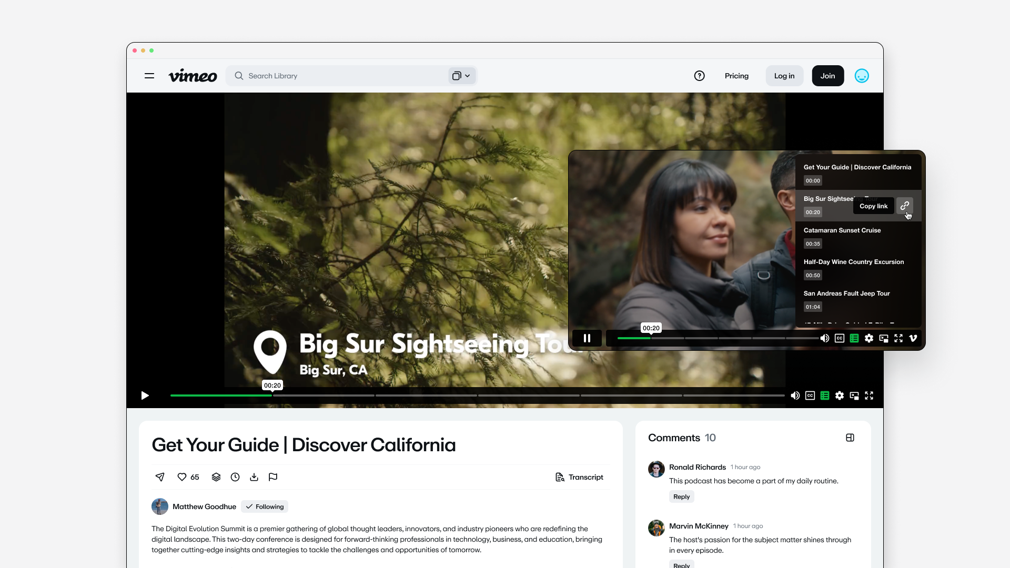Click the help question mark icon
The height and width of the screenshot is (568, 1010).
tap(699, 76)
